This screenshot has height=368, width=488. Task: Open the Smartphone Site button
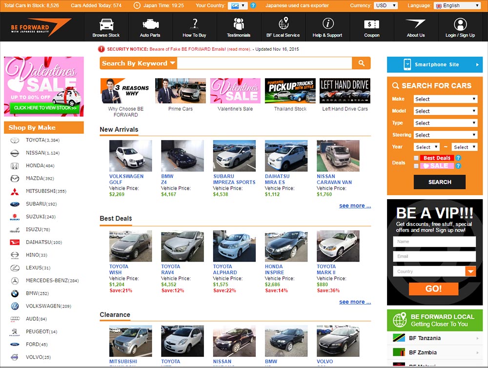[x=434, y=64]
